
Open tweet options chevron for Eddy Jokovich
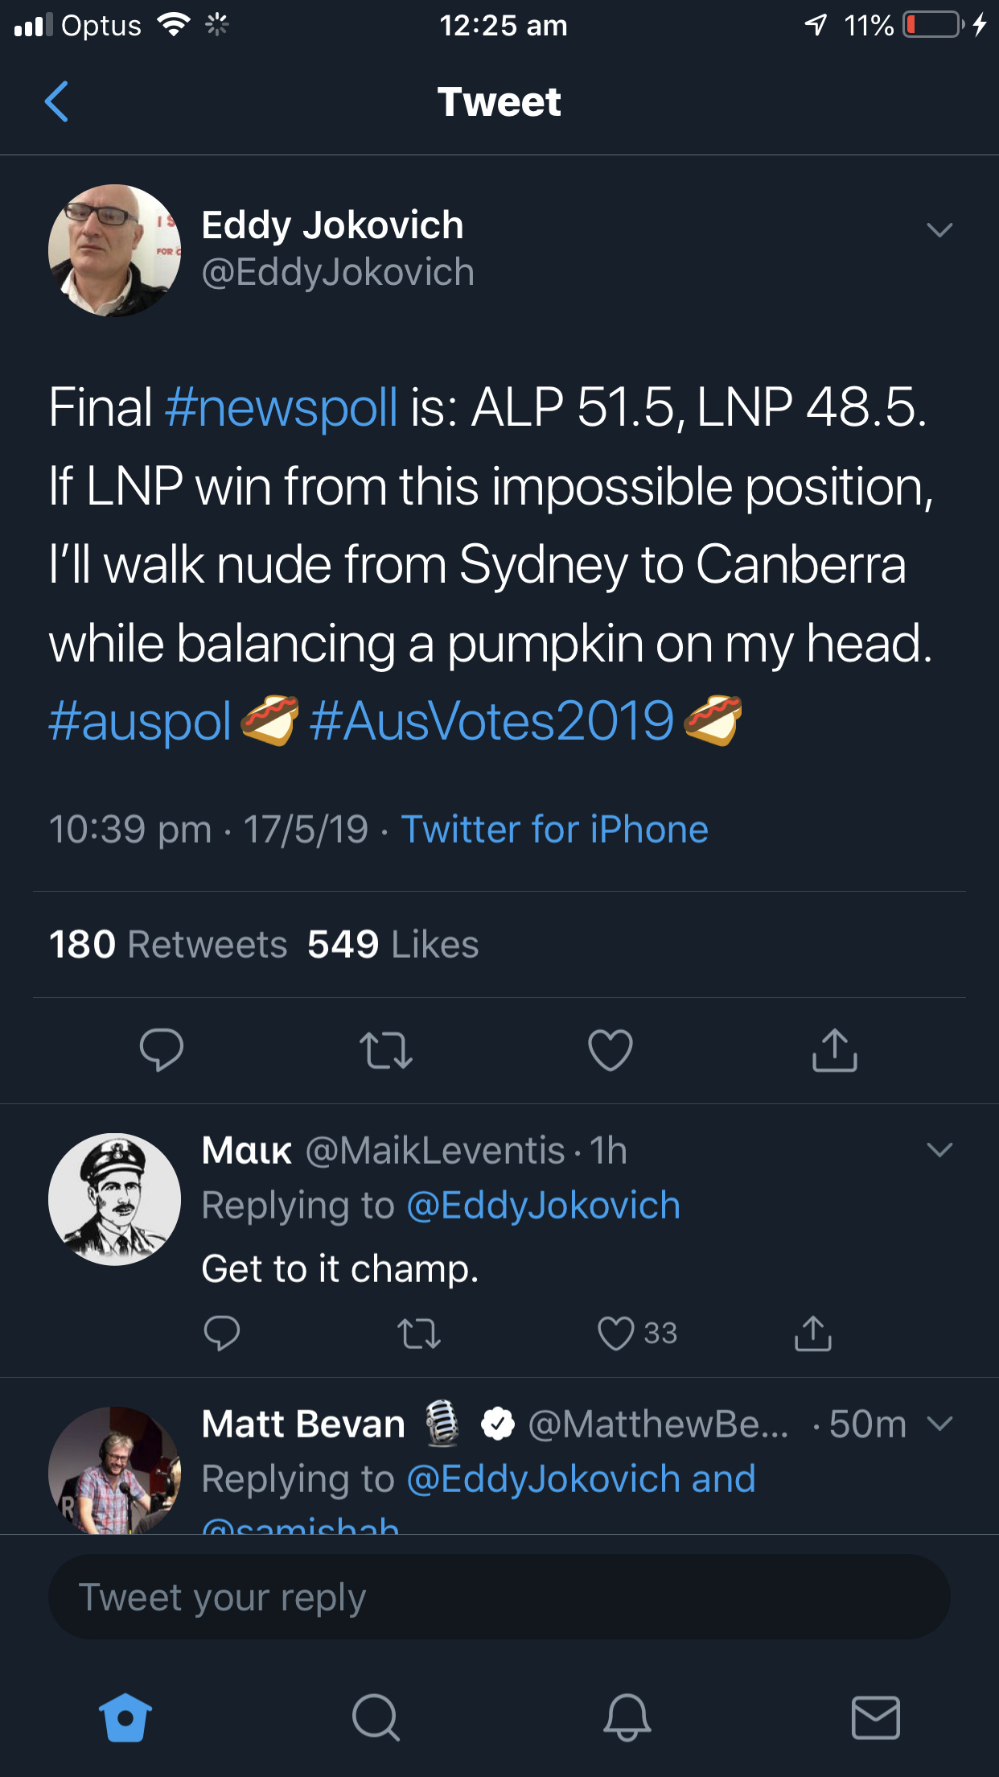click(939, 230)
